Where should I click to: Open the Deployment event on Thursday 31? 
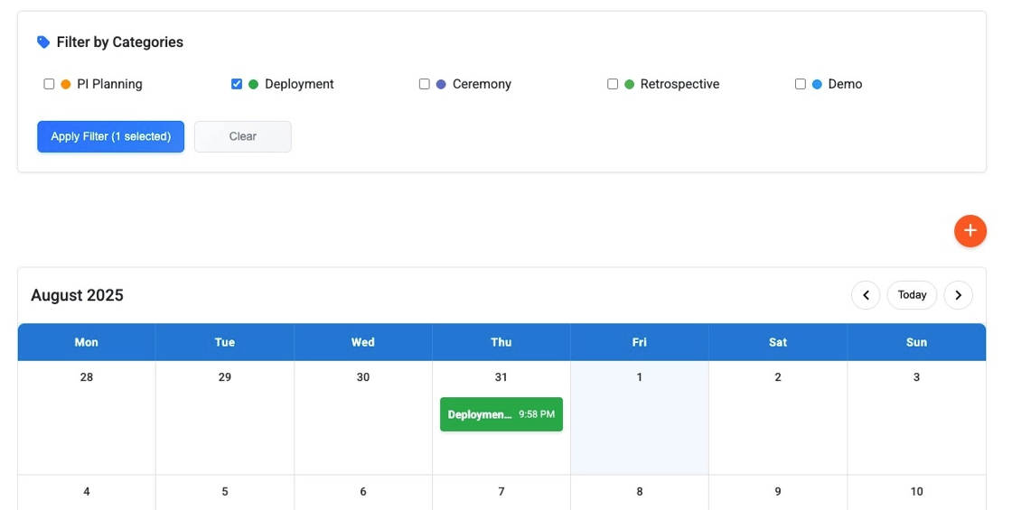point(501,414)
